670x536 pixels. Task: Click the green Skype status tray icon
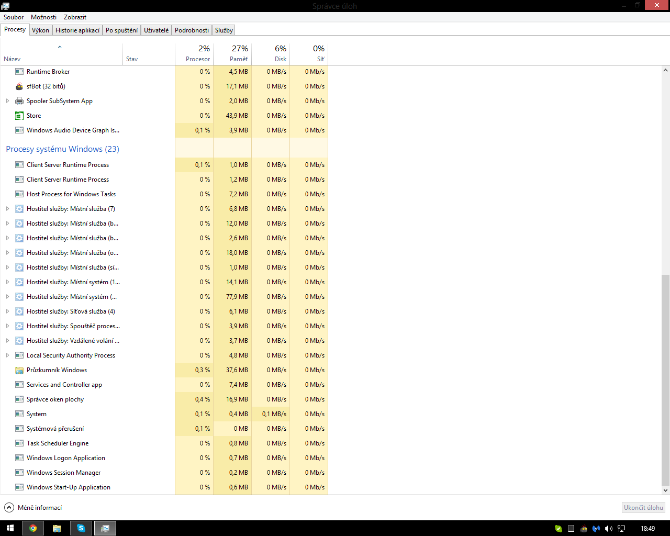tap(559, 529)
